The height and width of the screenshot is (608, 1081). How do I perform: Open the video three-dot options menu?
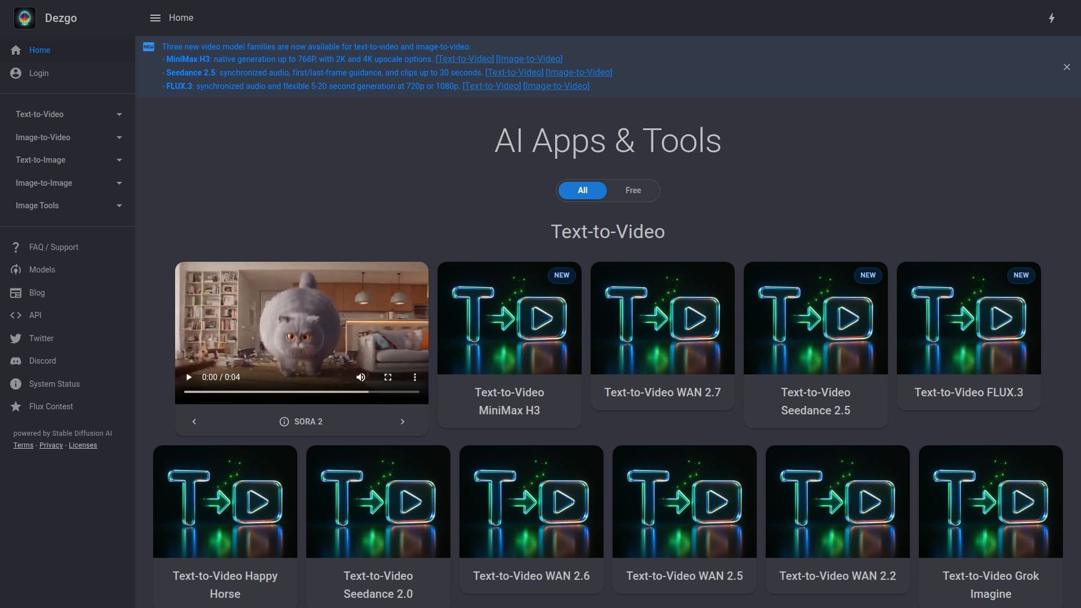(x=415, y=377)
